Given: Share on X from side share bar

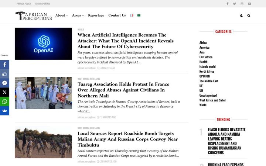Looking at the screenshot, I should pyautogui.click(x=4, y=92).
